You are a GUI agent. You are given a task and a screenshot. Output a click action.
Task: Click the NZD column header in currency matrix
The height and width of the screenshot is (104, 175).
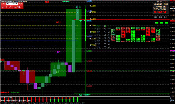[x=143, y=28]
